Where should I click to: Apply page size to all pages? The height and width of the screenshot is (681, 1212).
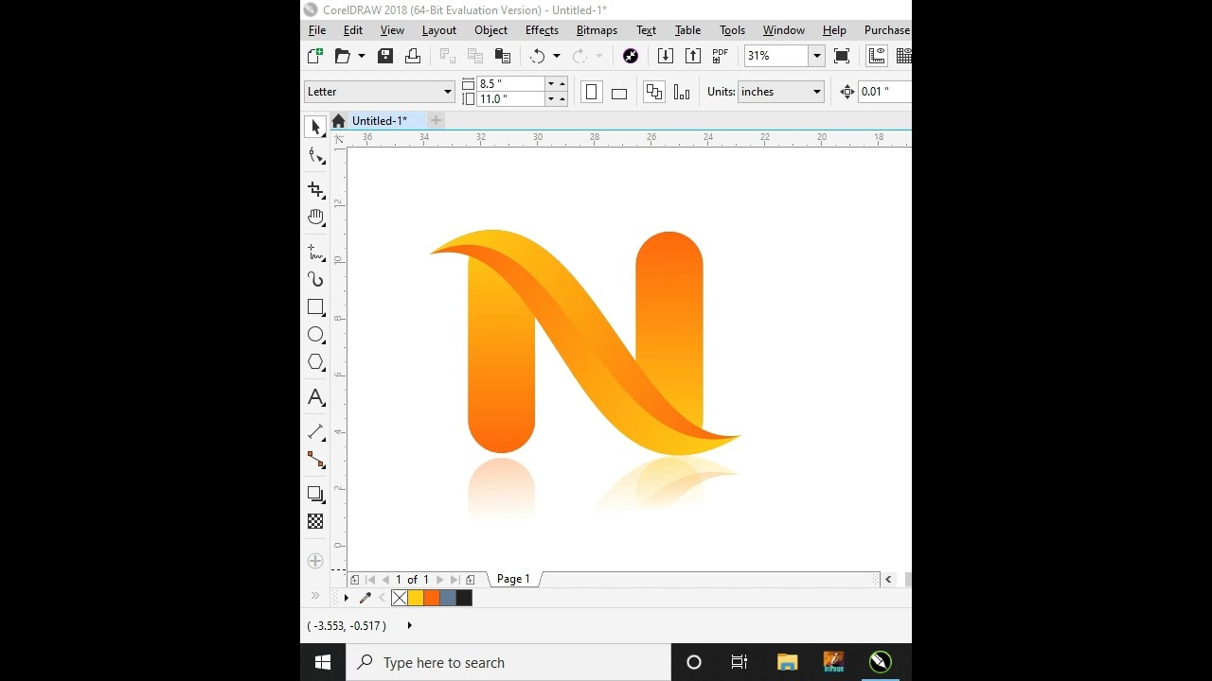click(654, 92)
